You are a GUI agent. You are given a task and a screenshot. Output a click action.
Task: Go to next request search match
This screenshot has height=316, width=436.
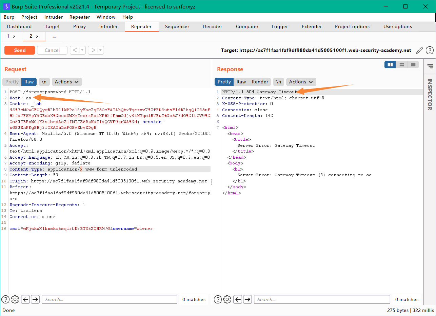35,299
